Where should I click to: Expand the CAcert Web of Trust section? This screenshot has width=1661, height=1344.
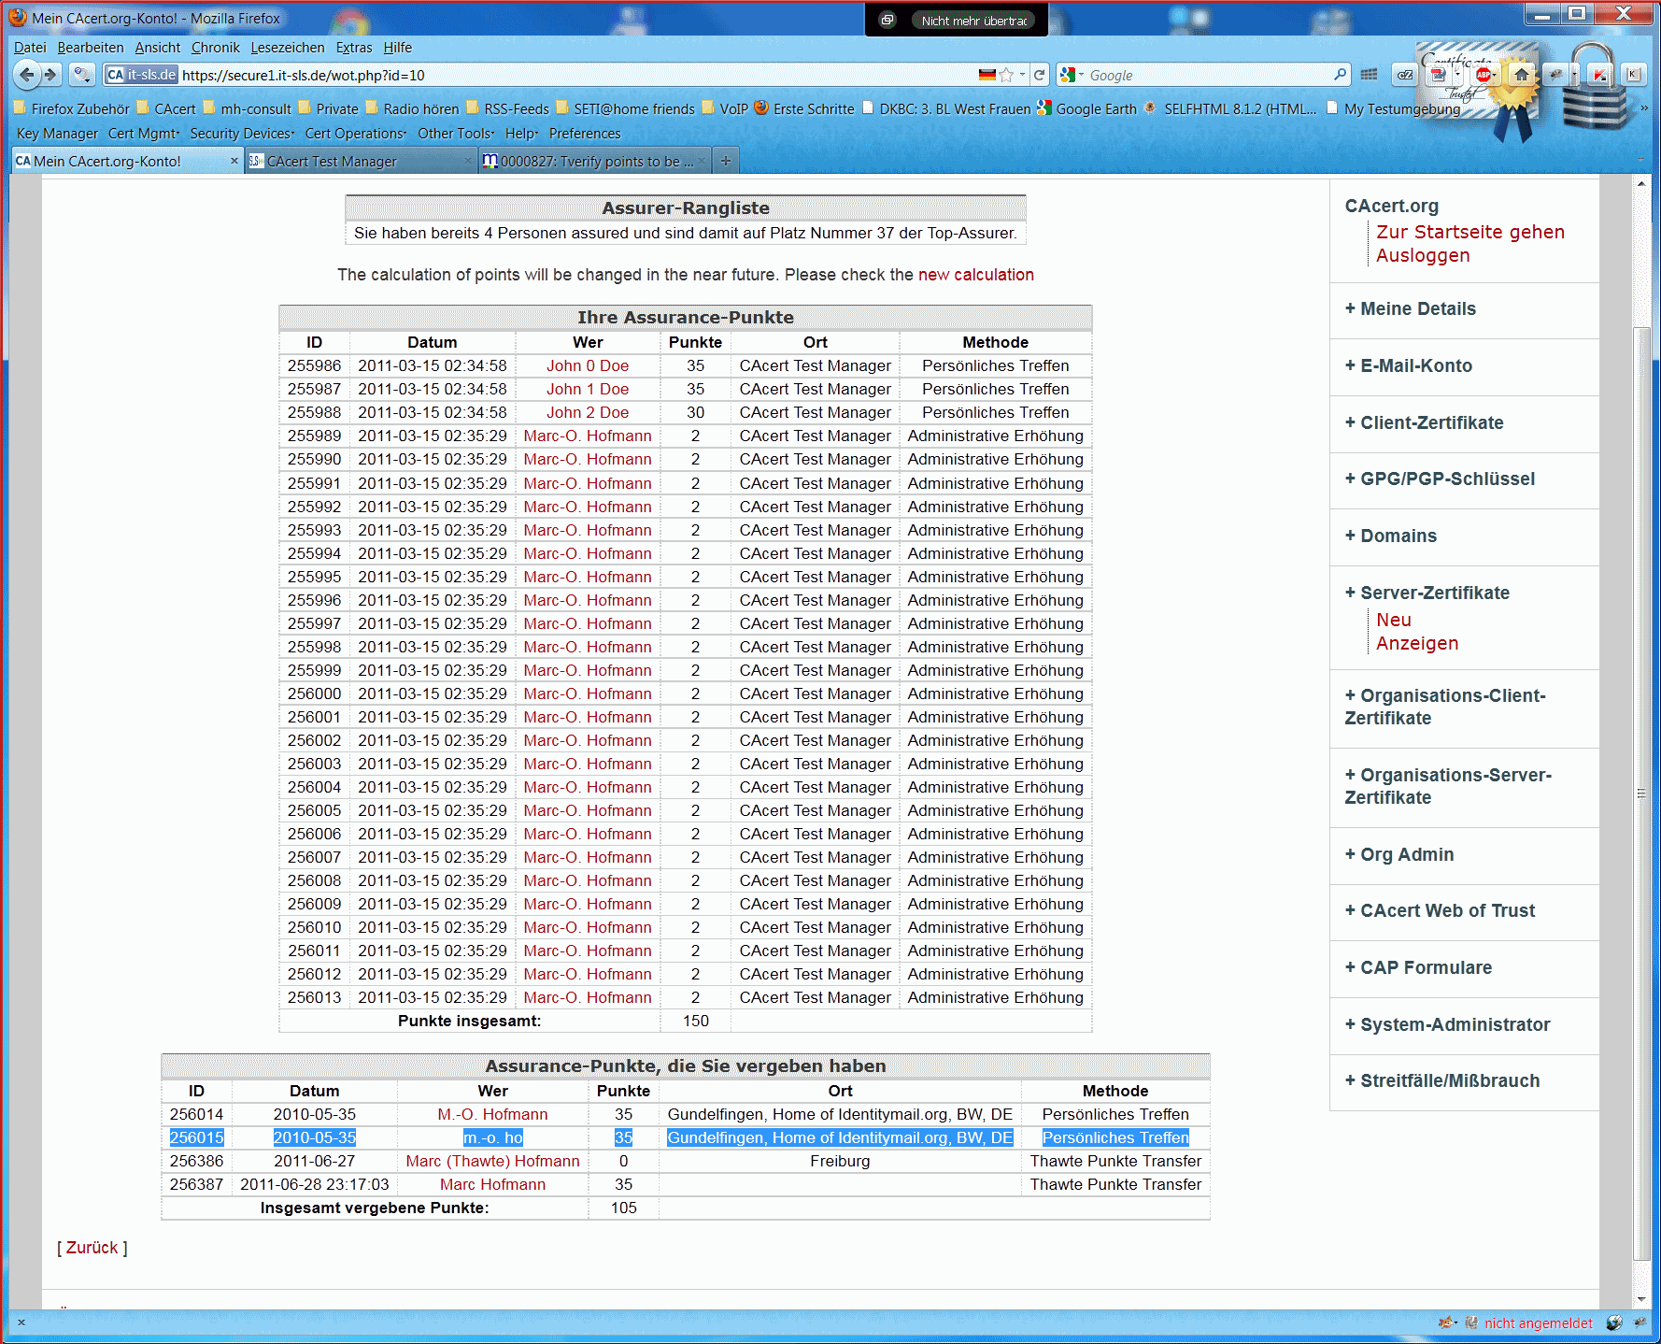coord(1440,910)
